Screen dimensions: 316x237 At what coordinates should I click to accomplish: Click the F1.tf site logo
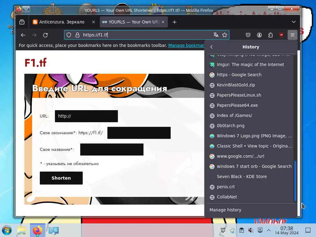pos(35,63)
